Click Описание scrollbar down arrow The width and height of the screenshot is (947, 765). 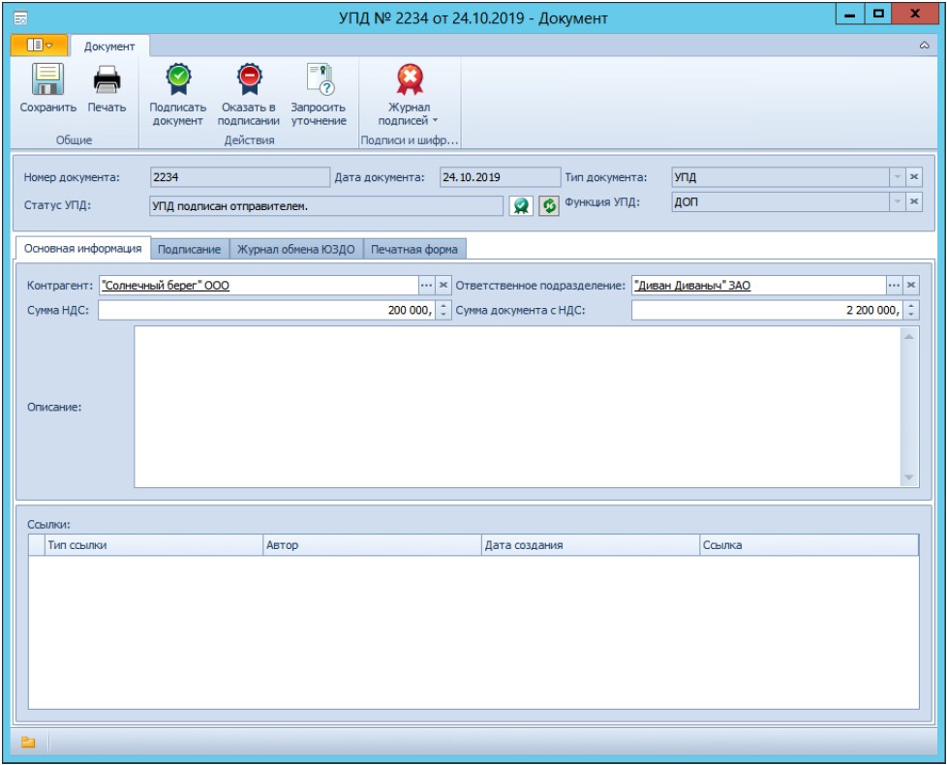(x=909, y=477)
